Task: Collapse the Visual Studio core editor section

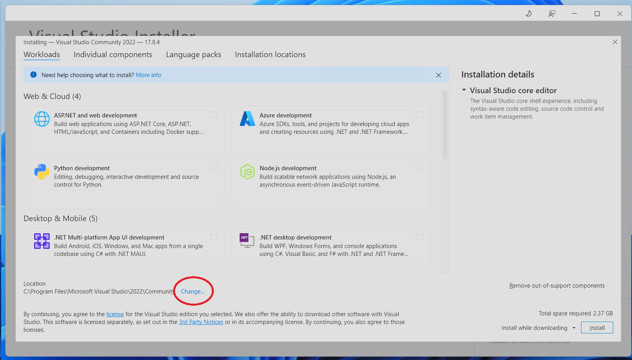Action: (464, 90)
